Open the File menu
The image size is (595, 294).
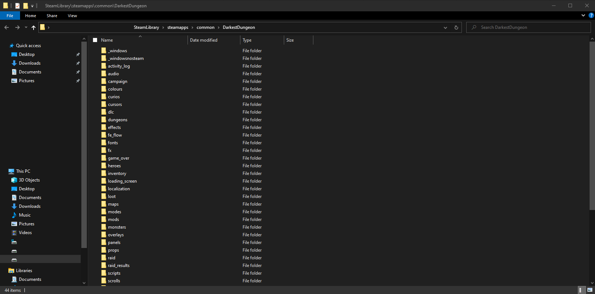tap(10, 16)
